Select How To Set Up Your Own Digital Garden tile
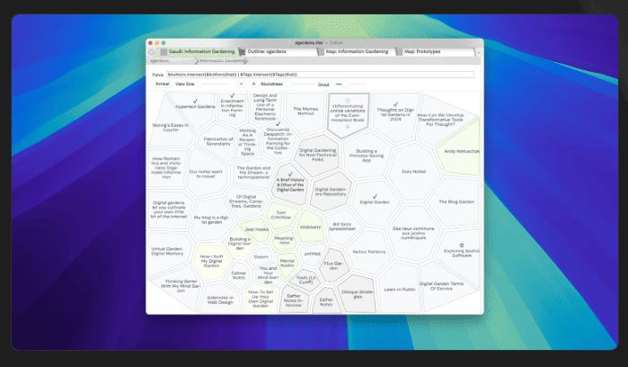The width and height of the screenshot is (628, 367). point(261,299)
